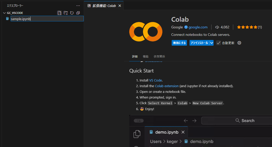Screen dimensions: 272x147
Task: Switch to the 依存関係 tab
Action: tap(159, 56)
